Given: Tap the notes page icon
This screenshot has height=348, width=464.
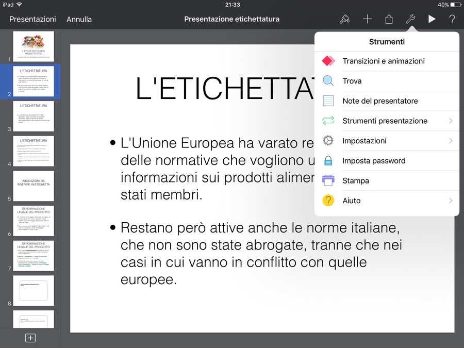Looking at the screenshot, I should [328, 101].
